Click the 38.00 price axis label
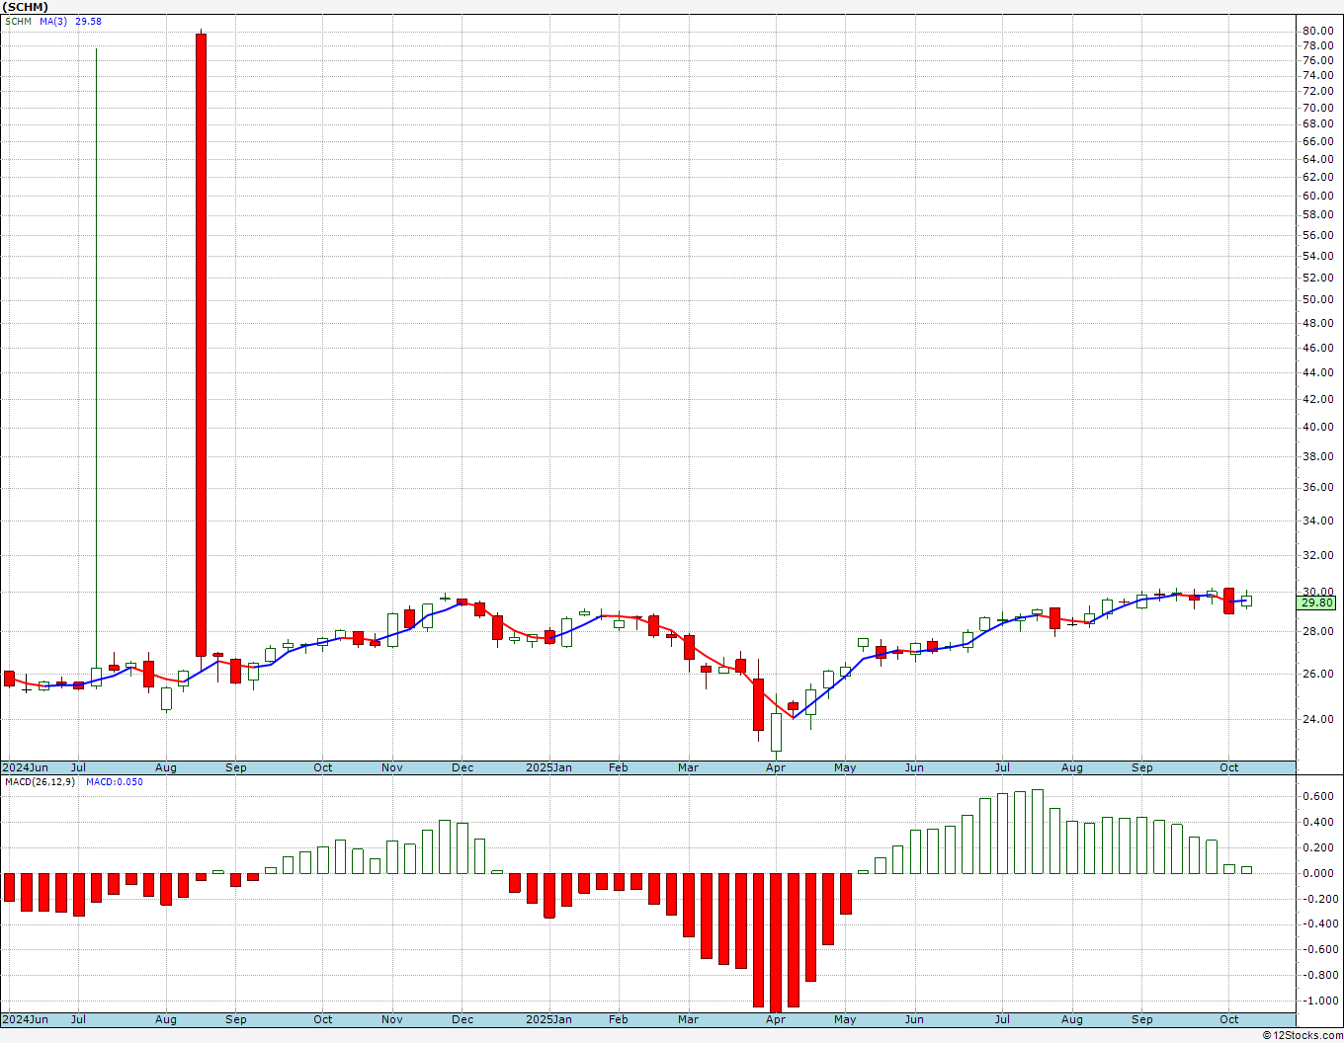The image size is (1344, 1043). (1317, 456)
